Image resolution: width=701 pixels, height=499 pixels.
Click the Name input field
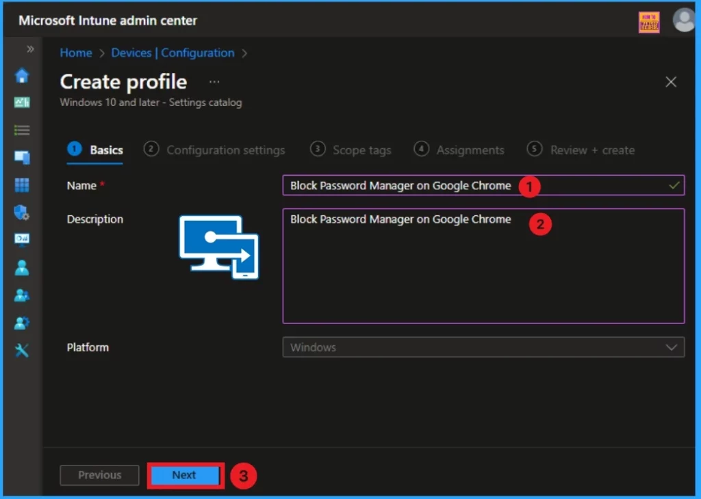[483, 185]
